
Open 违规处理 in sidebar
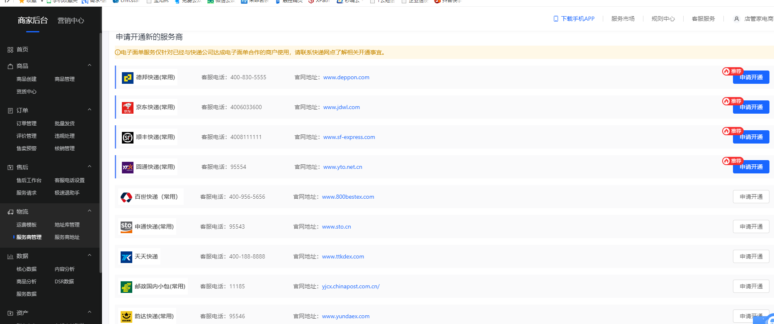[x=65, y=136]
